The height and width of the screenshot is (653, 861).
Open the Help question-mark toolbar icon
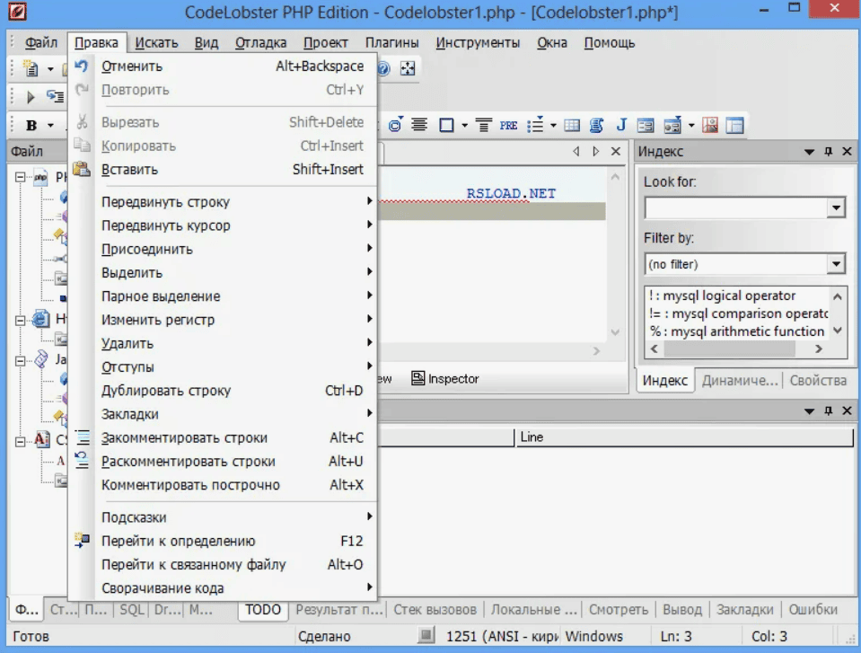tap(384, 68)
